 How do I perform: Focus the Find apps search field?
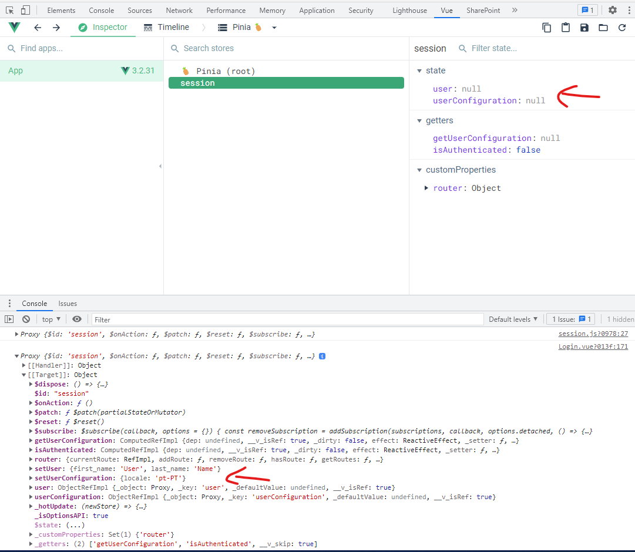[82, 49]
